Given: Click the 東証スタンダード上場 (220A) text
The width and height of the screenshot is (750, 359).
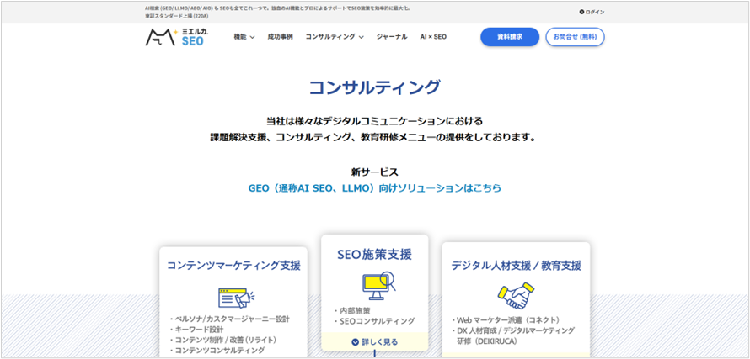Looking at the screenshot, I should pos(176,16).
